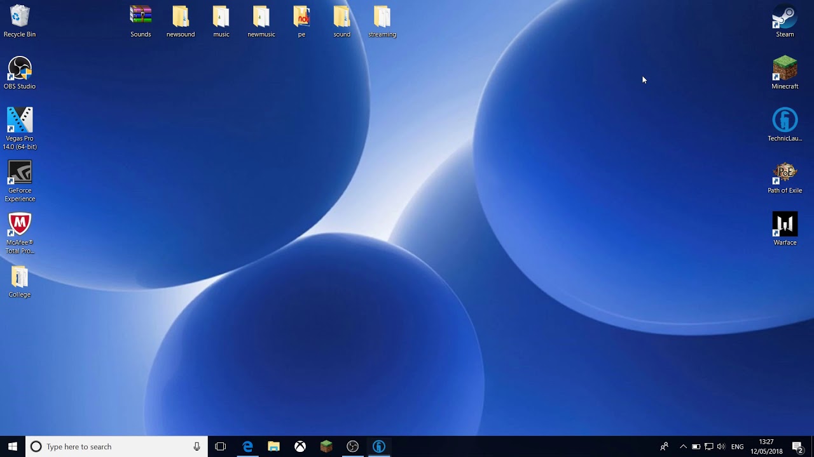Image resolution: width=814 pixels, height=457 pixels.
Task: Select the music folder
Action: click(x=221, y=21)
